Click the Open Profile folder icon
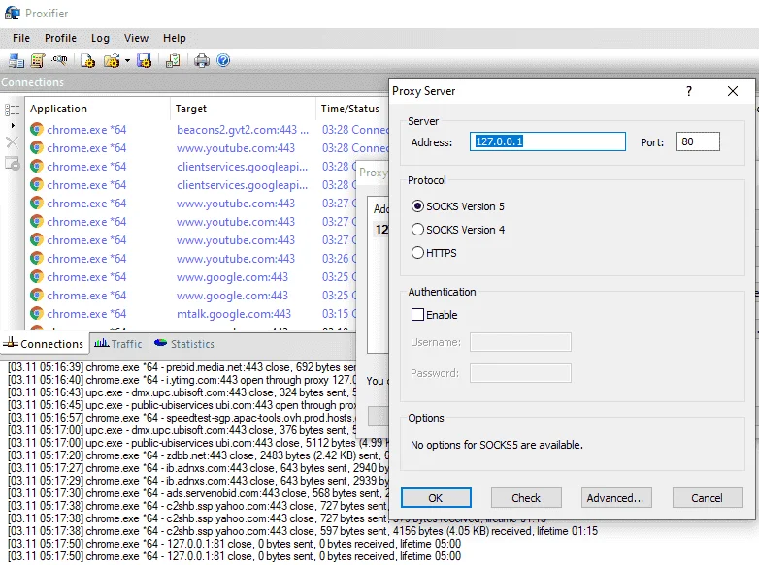 [x=112, y=61]
